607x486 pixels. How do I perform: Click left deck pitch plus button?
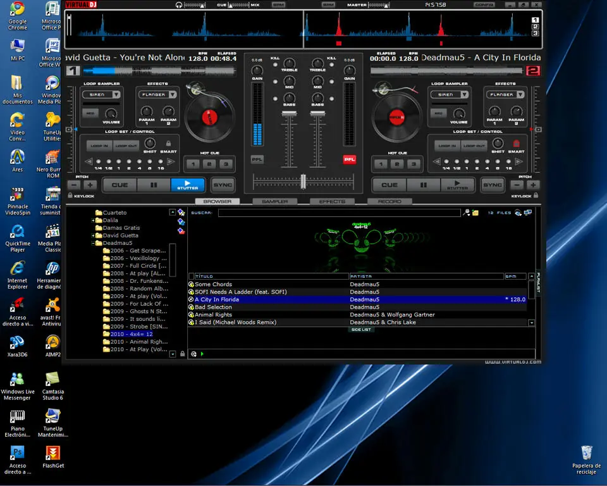click(90, 185)
